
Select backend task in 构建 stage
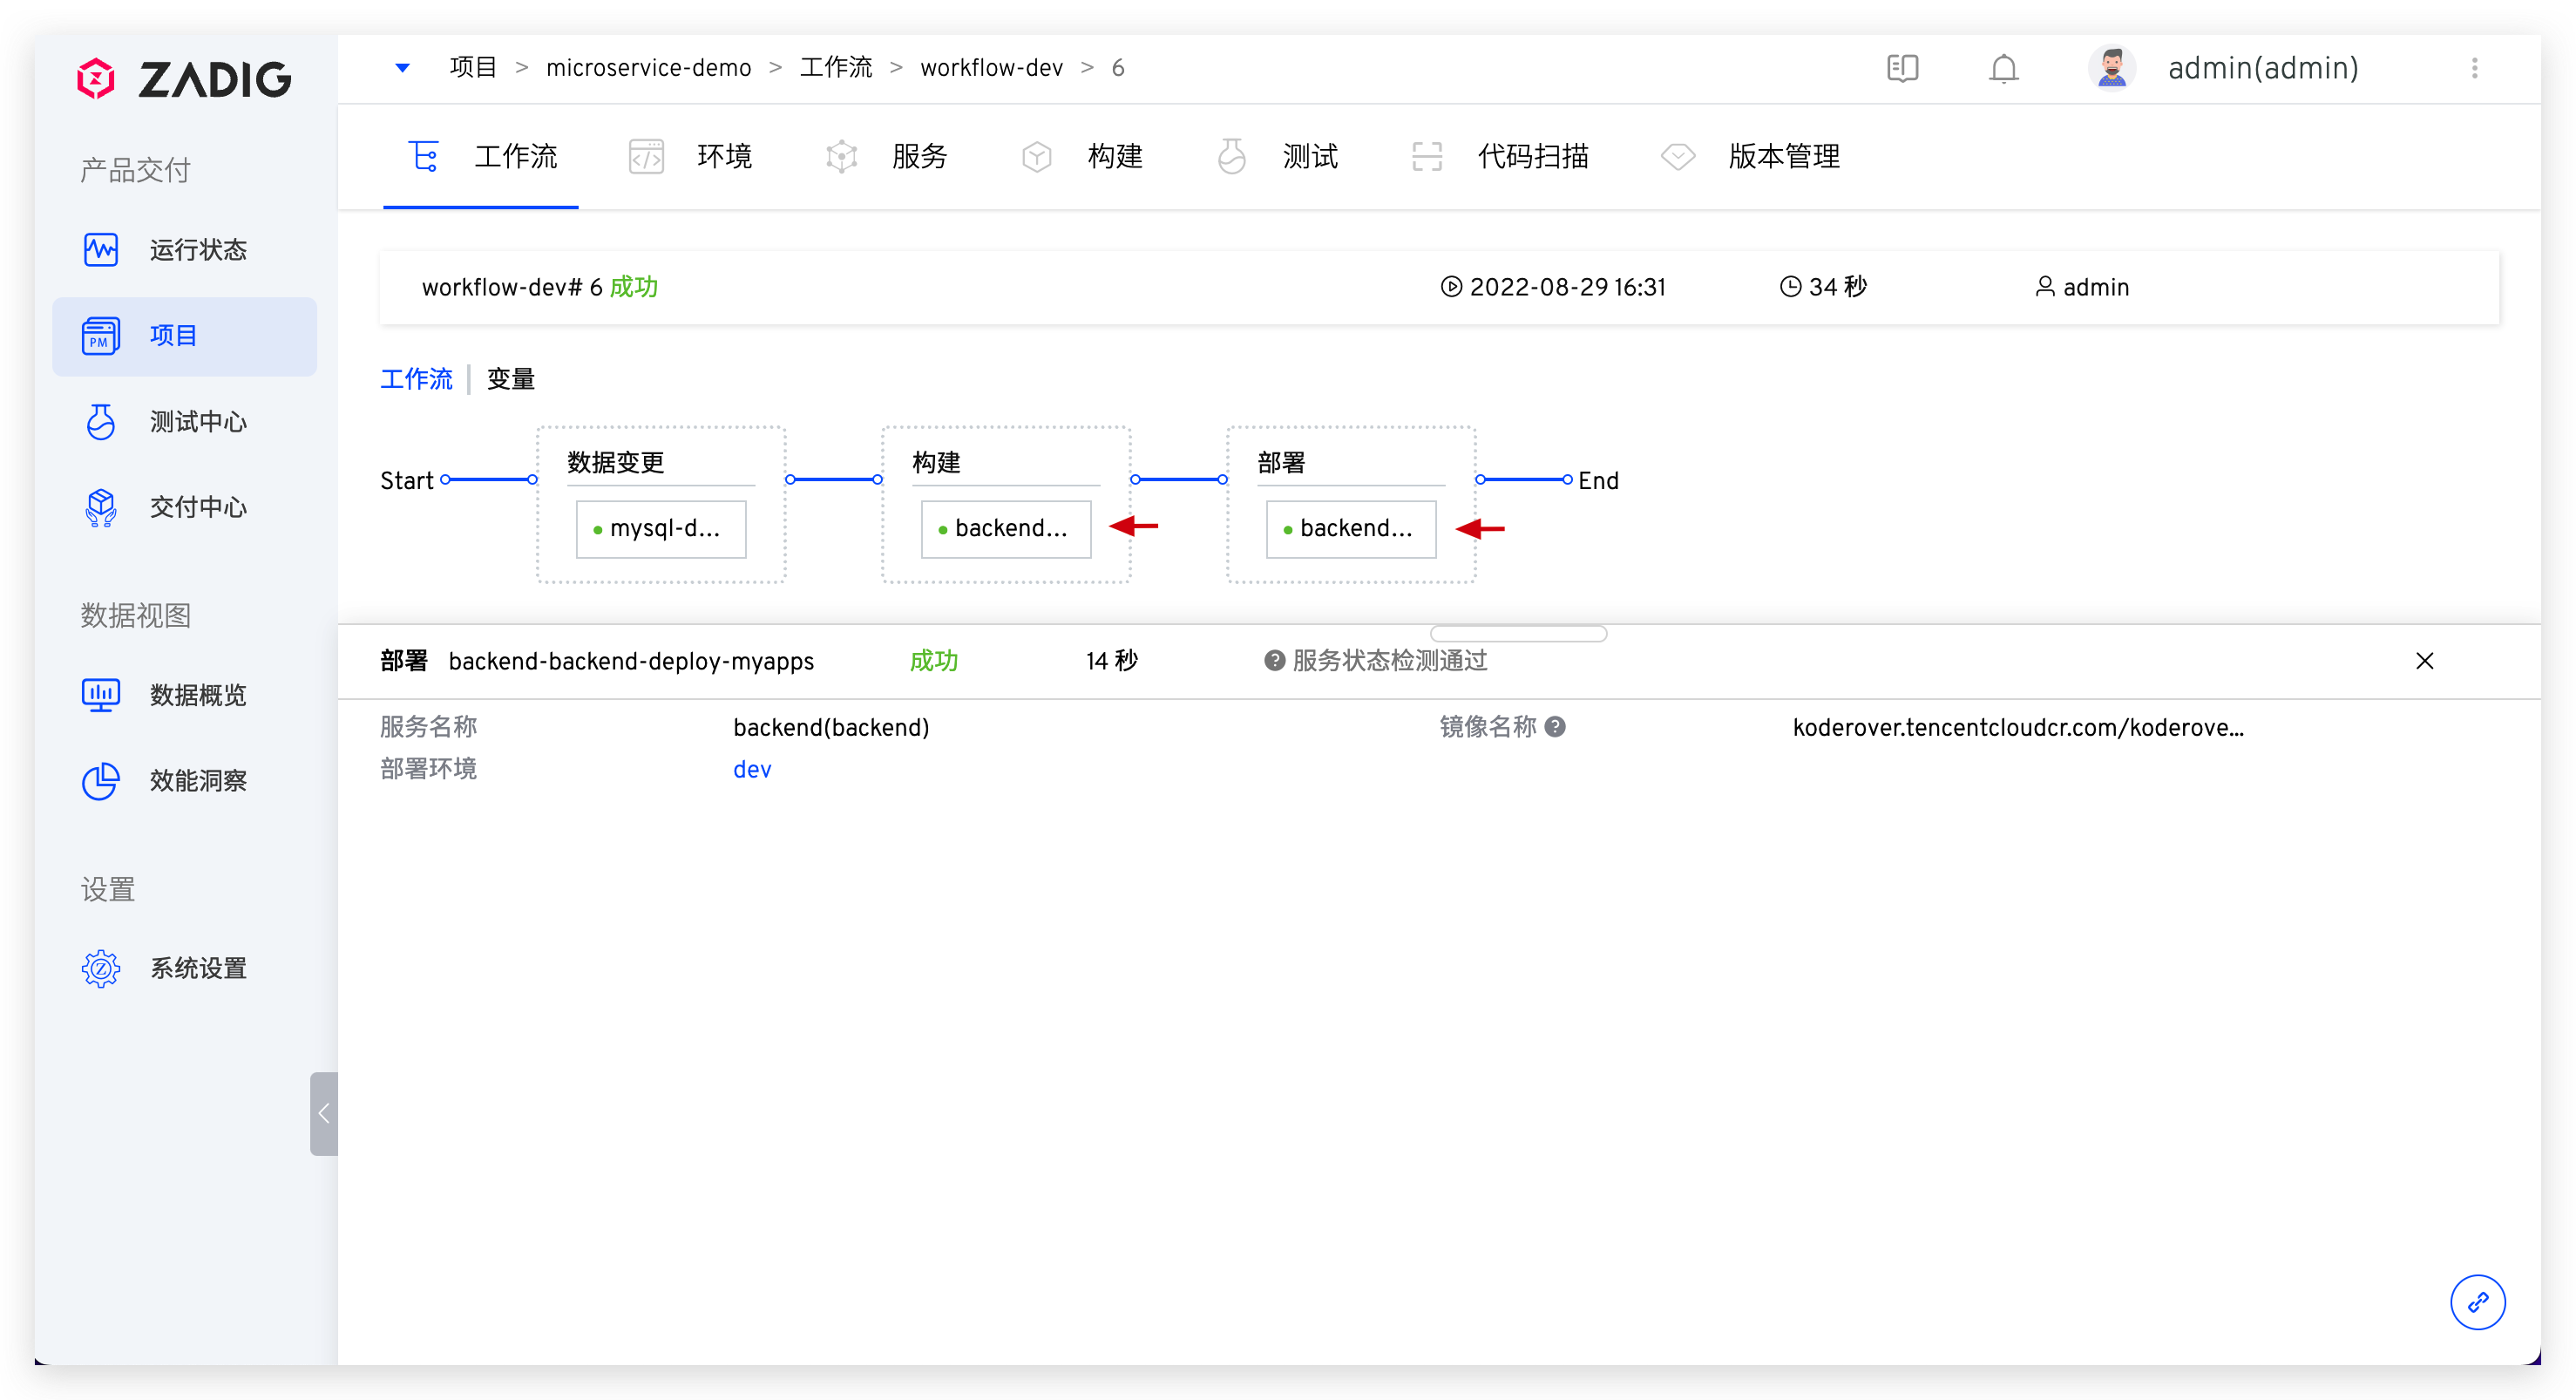click(1006, 529)
